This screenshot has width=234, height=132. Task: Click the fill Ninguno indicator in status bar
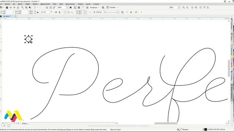click(x=183, y=129)
